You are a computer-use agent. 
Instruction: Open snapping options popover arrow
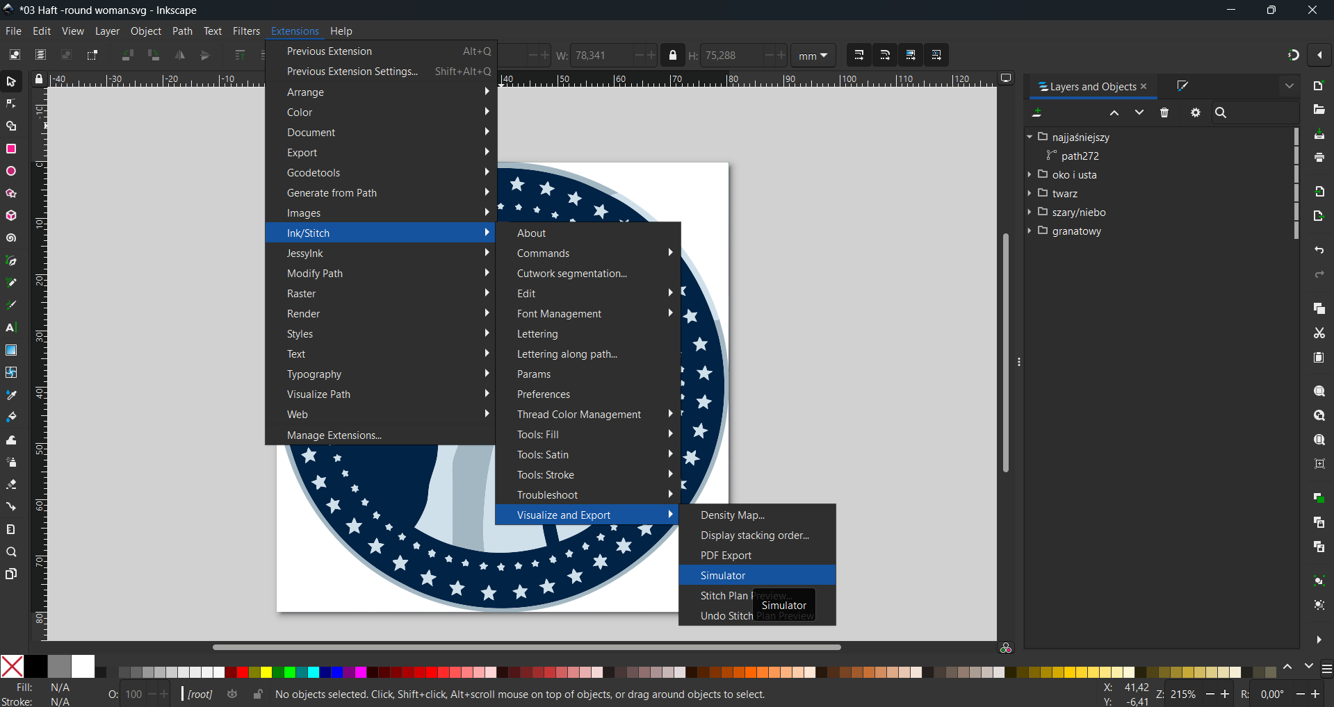pyautogui.click(x=1319, y=56)
